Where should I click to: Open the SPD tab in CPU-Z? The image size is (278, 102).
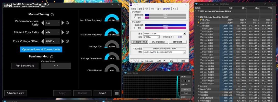click(x=153, y=9)
